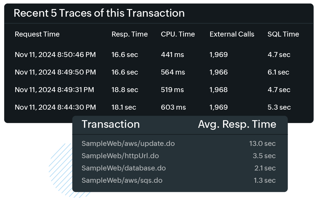Sort by the CPU. Time column

[x=177, y=34]
